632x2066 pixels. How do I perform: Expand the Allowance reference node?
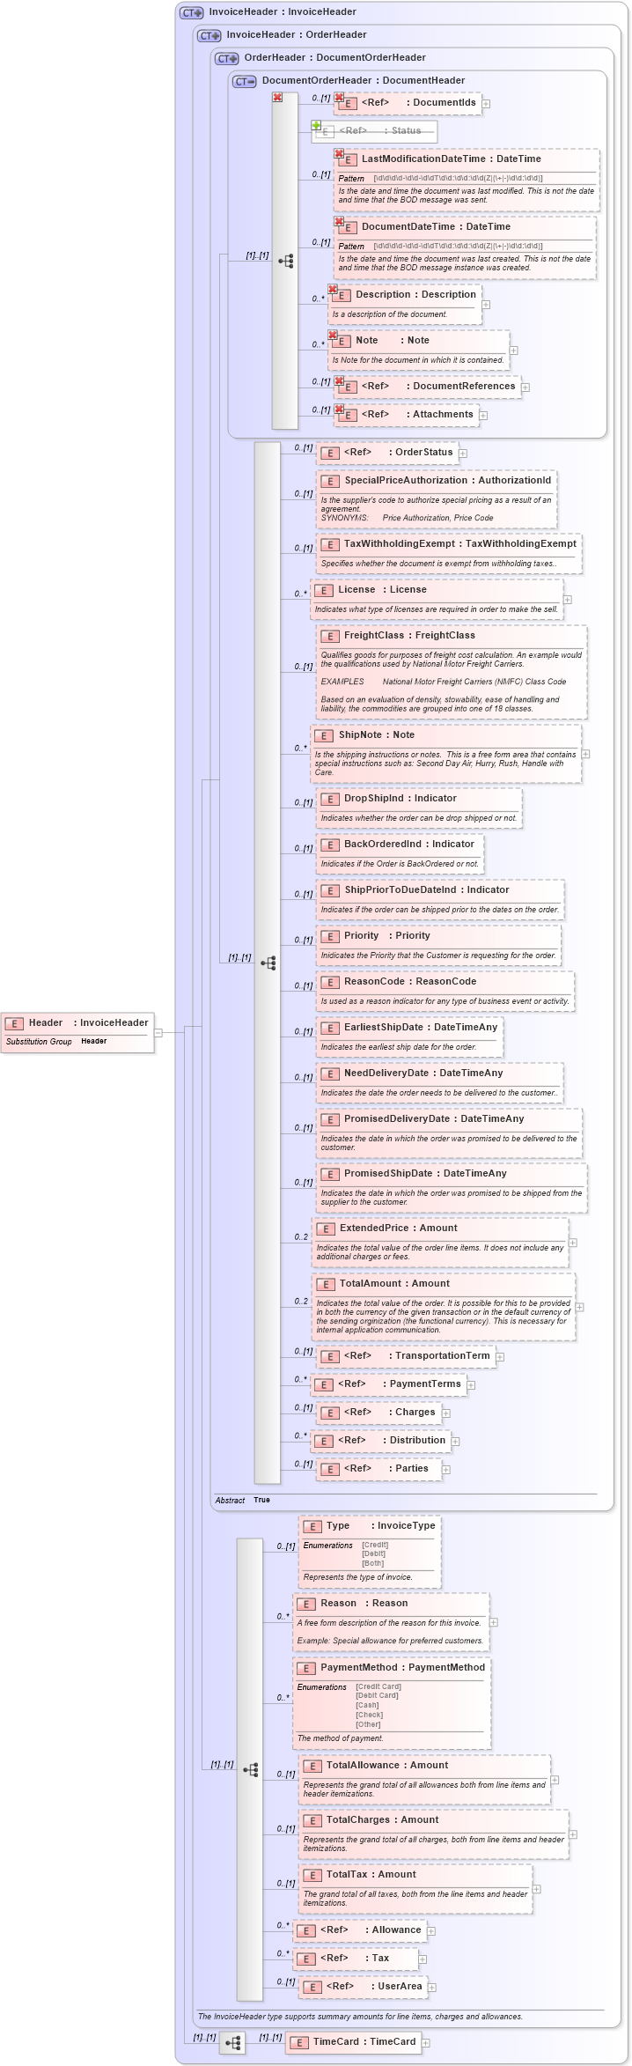[x=431, y=1930]
